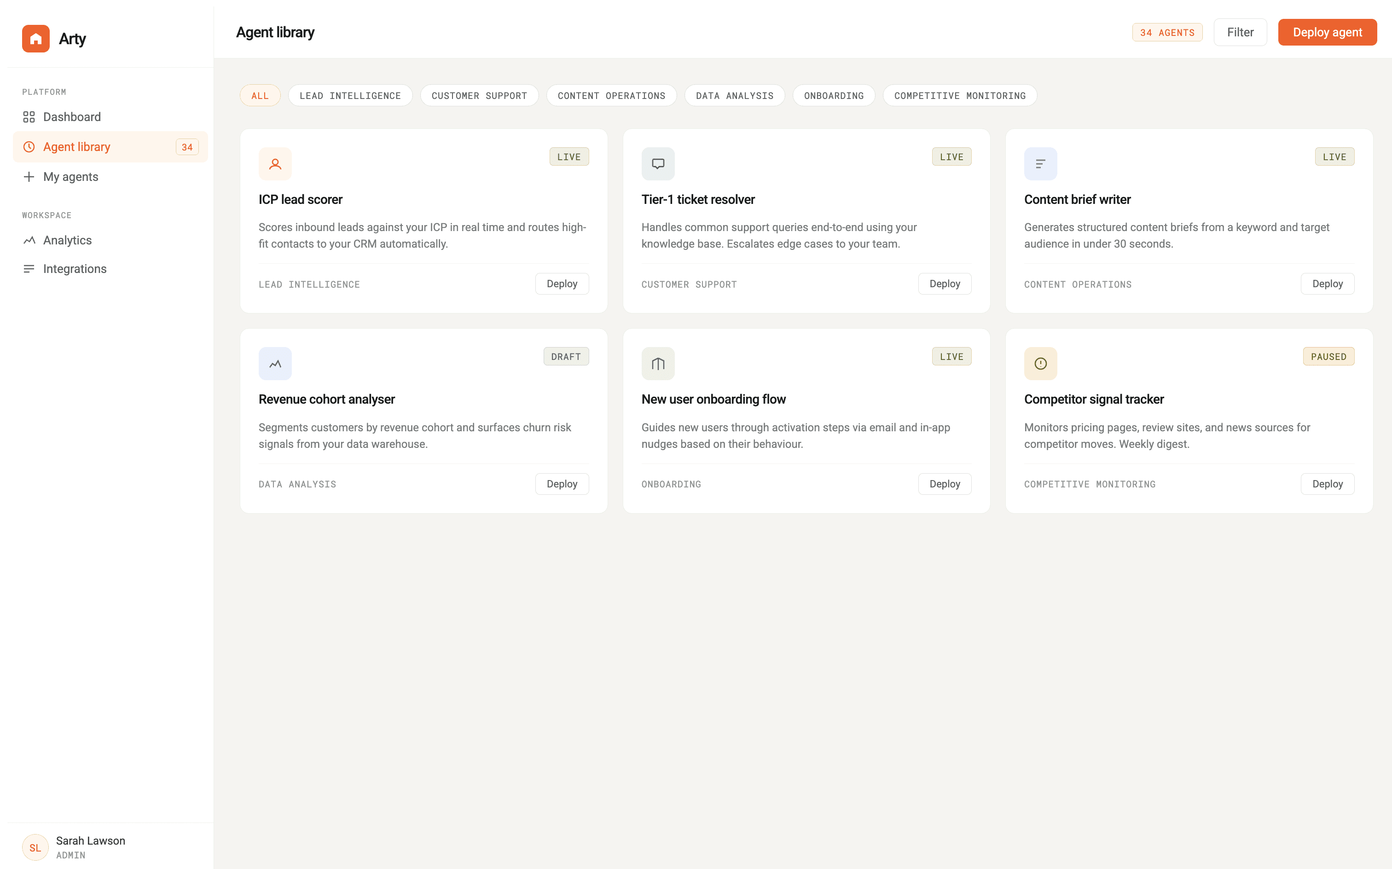The image size is (1392, 869).
Task: Click the PAUSED badge on Competitor tracker
Action: [x=1328, y=356]
